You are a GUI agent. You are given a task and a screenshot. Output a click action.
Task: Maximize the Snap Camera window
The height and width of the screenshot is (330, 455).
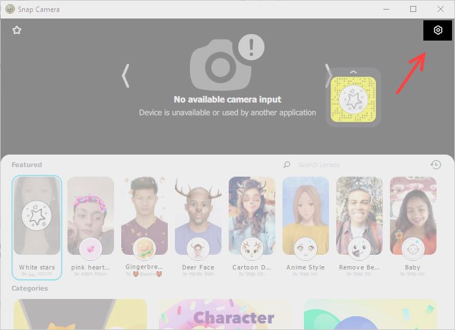pos(413,9)
